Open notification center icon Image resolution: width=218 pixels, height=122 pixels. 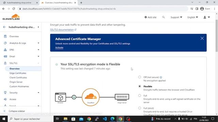pos(213,119)
